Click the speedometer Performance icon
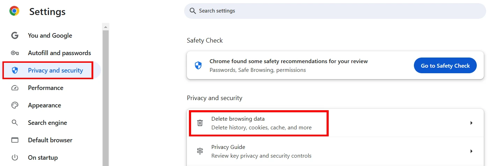Viewport: 489px width, 166px height. tap(15, 88)
